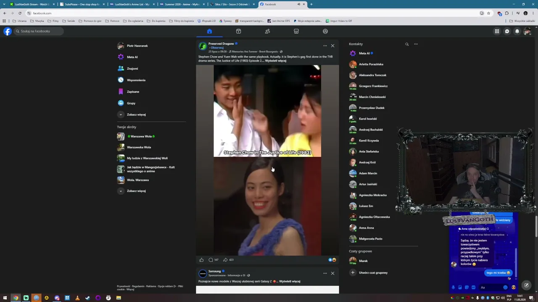This screenshot has width=538, height=302.
Task: Switch to LustVanGoth's Anime List tab
Action: tap(132, 4)
